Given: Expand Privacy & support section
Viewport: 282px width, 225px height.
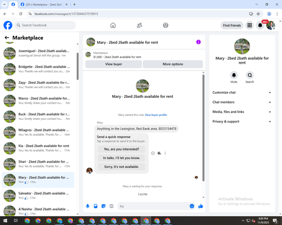Looking at the screenshot, I should pos(242,121).
